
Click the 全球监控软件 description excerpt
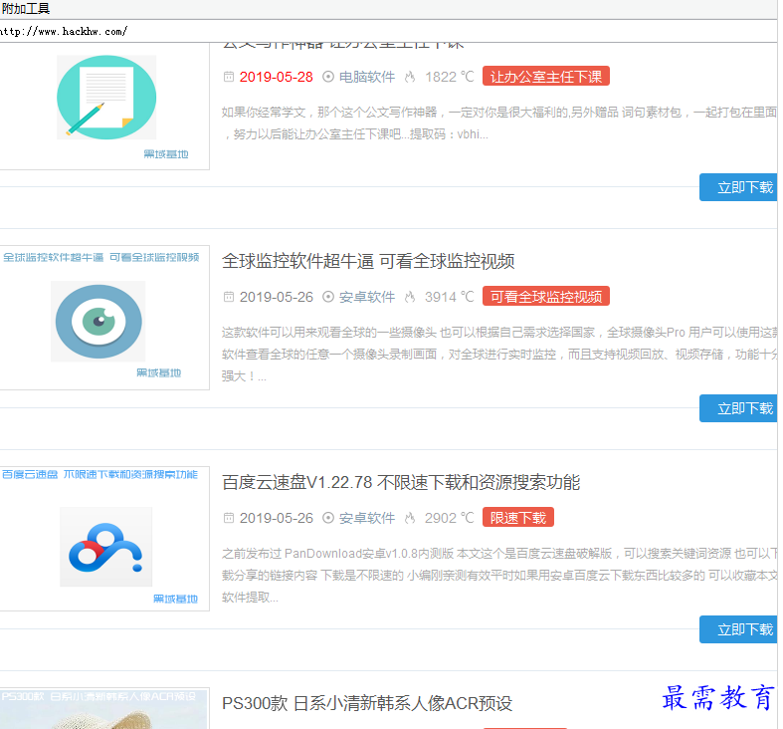point(499,354)
